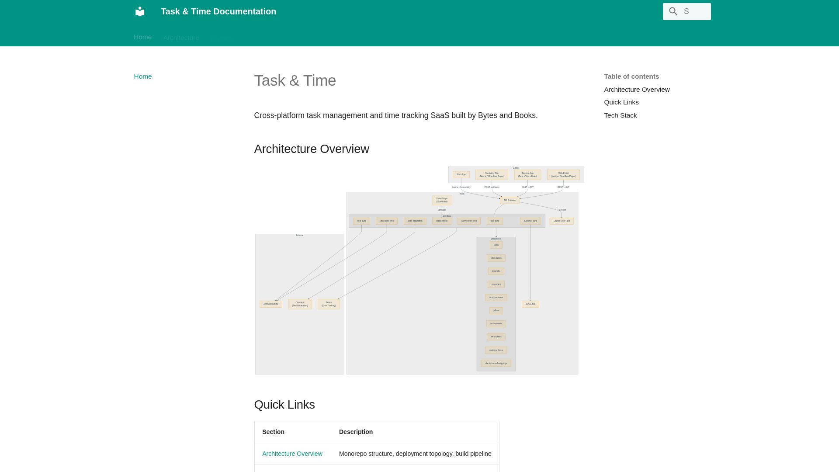Jump to Architecture Overview in table of contents
The width and height of the screenshot is (839, 472).
[637, 90]
